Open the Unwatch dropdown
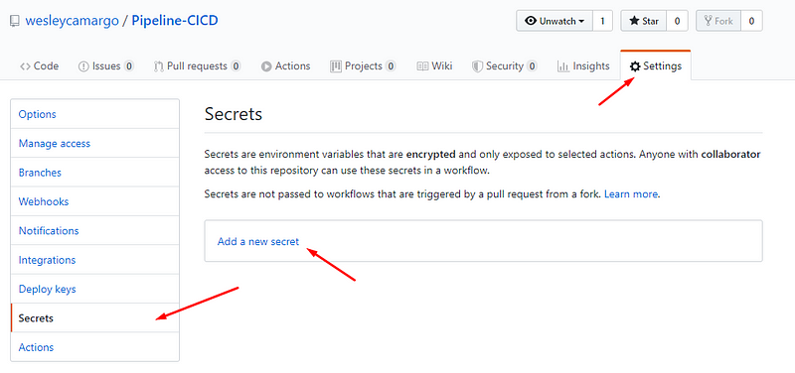This screenshot has width=795, height=373. coord(555,21)
